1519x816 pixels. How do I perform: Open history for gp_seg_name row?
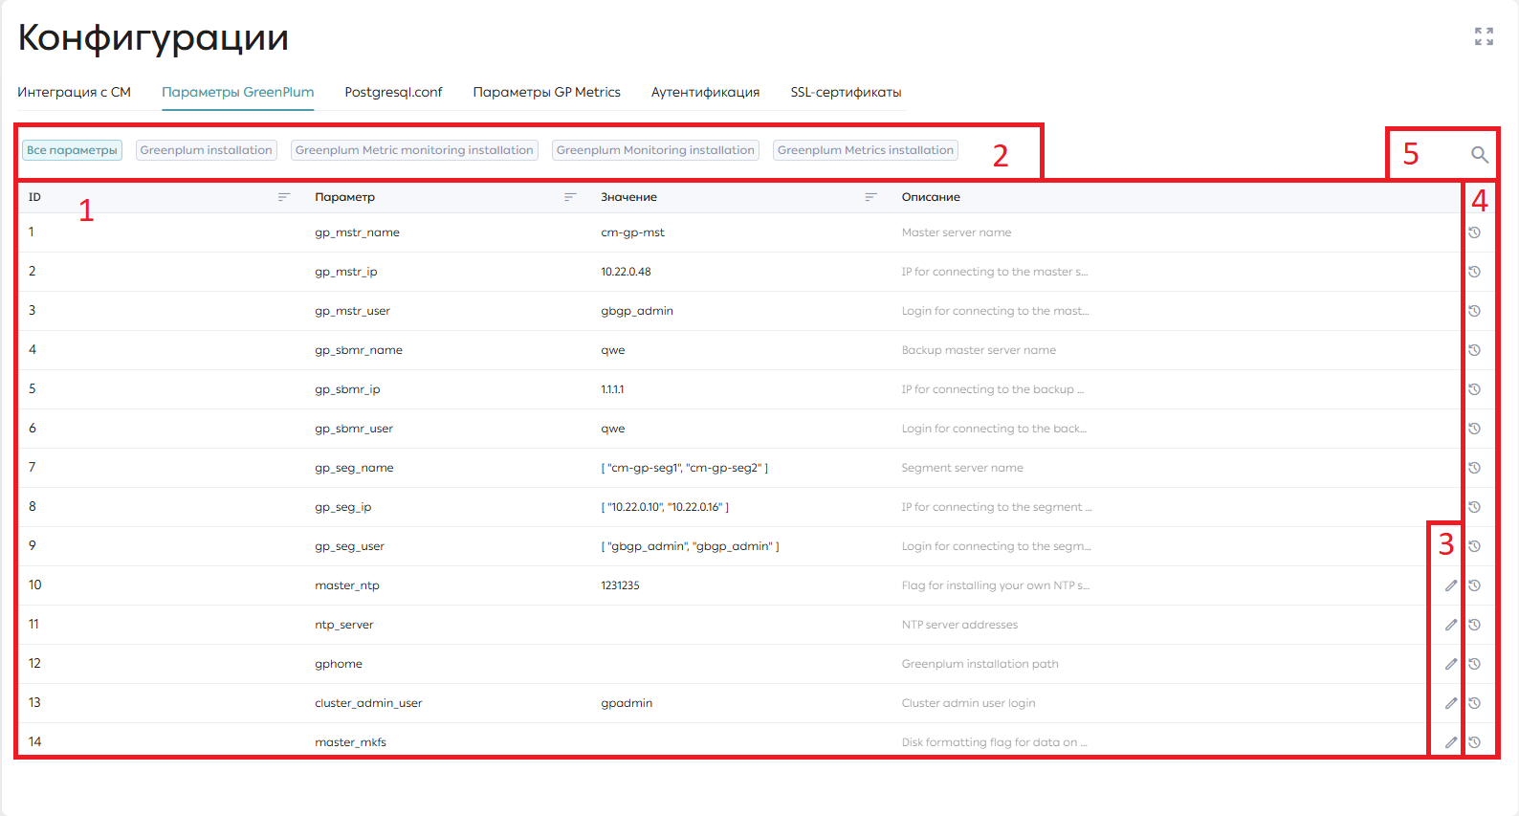pos(1475,468)
